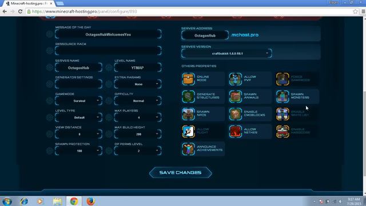
Task: Bookmark the page with the star icon
Action: [x=355, y=11]
